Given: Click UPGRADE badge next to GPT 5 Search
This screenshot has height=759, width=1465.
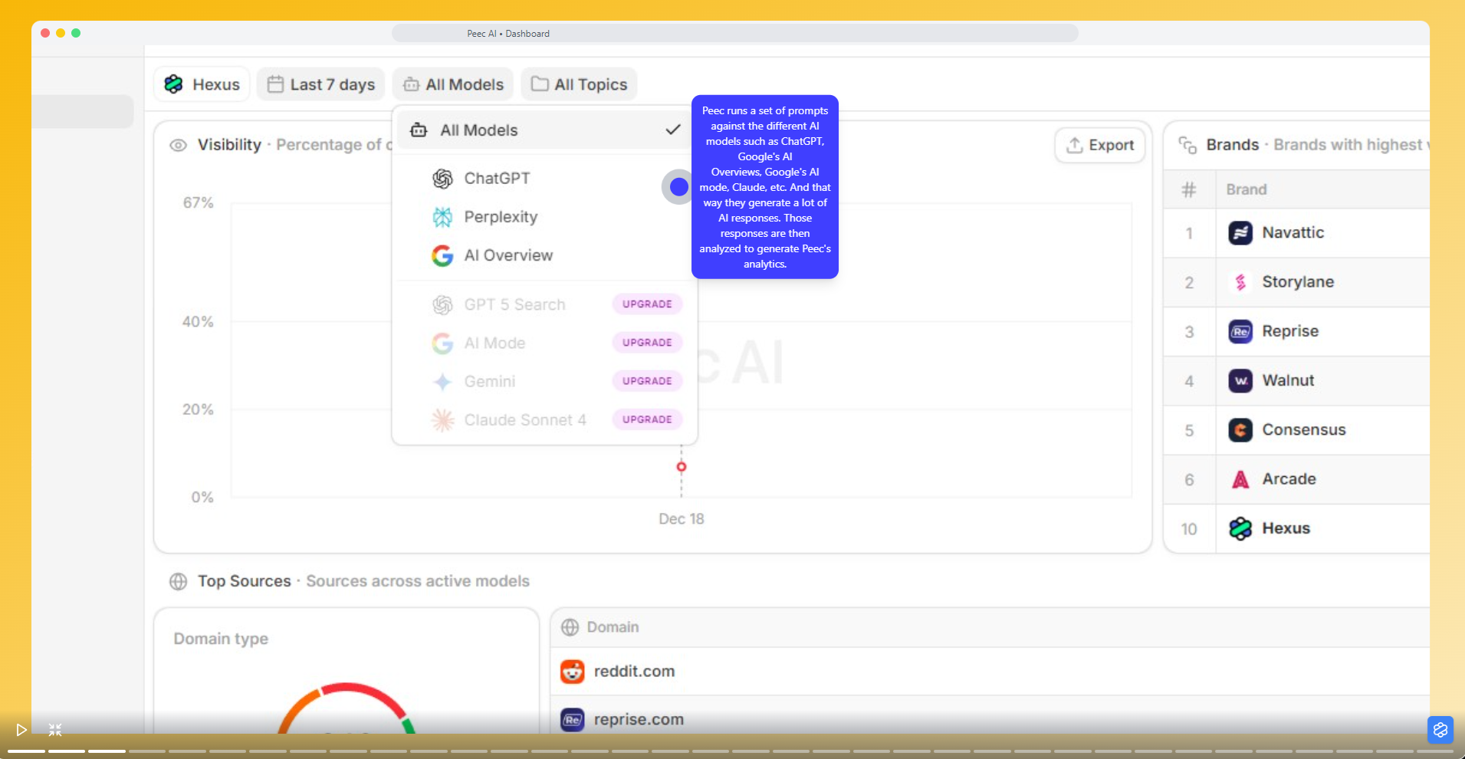Looking at the screenshot, I should (647, 304).
